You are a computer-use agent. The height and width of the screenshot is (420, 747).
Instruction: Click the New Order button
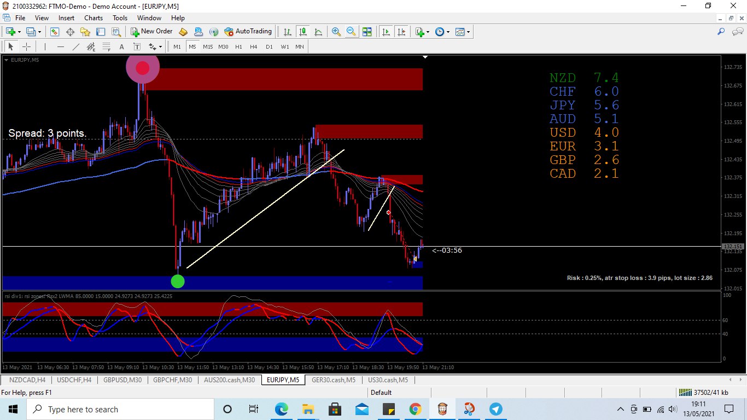click(151, 32)
